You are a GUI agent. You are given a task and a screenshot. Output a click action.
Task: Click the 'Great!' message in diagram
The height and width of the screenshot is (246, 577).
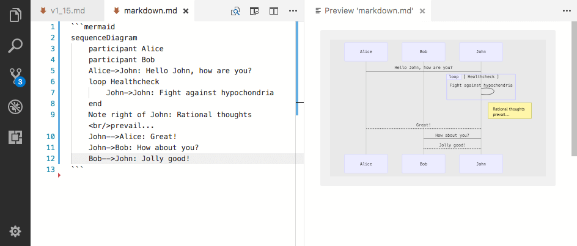tap(424, 125)
